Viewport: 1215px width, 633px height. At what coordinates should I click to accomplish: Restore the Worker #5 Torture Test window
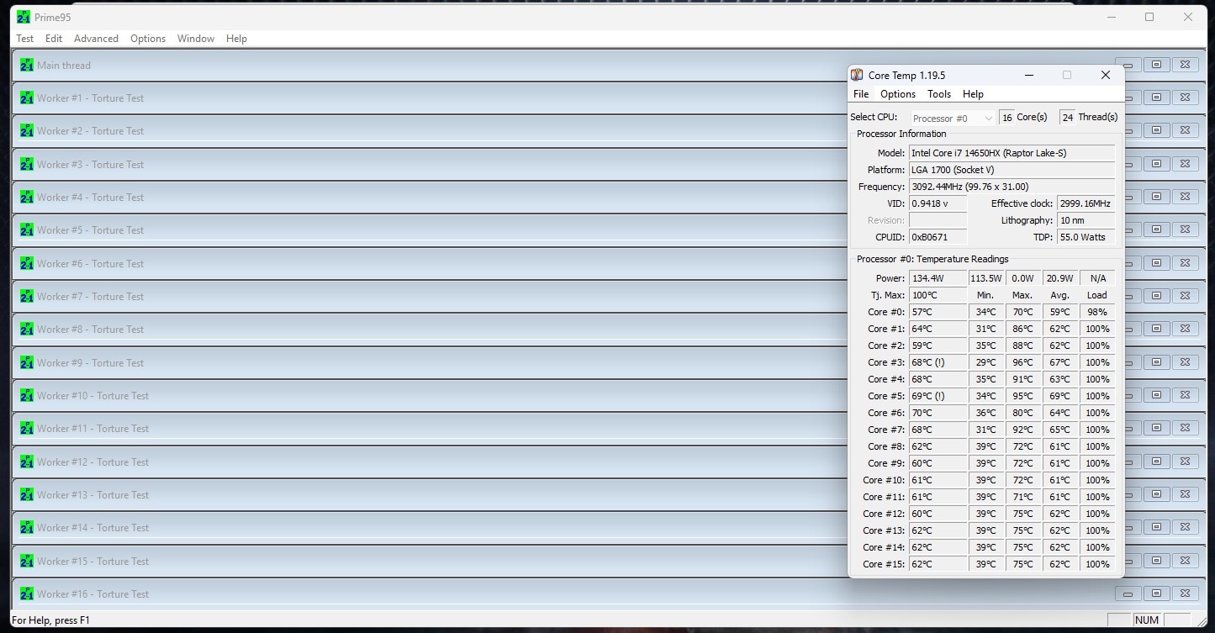click(x=1156, y=229)
